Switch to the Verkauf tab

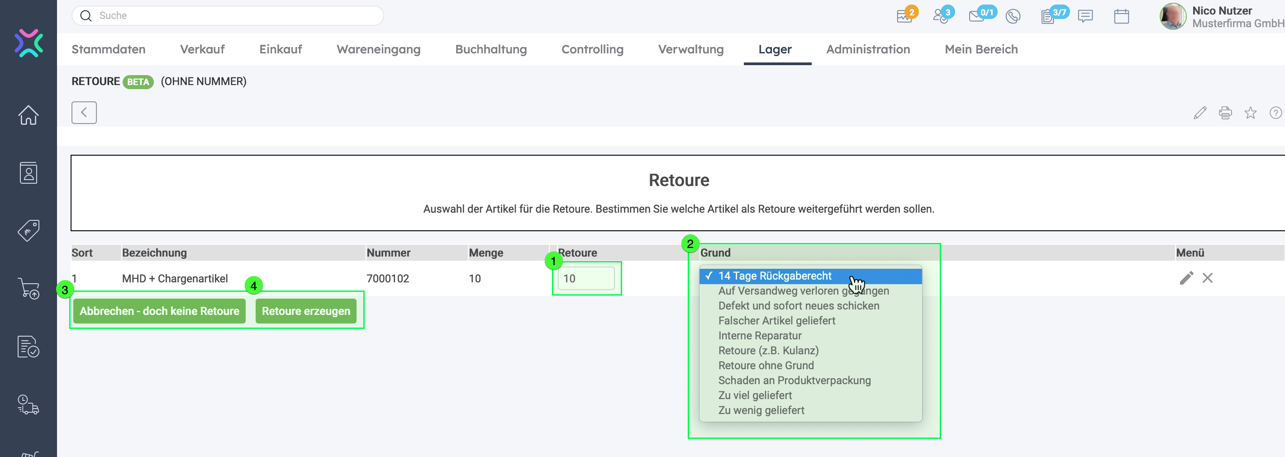(x=202, y=49)
